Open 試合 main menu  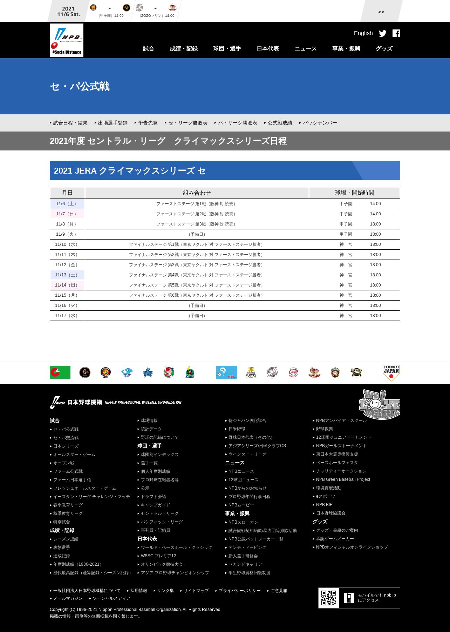149,48
